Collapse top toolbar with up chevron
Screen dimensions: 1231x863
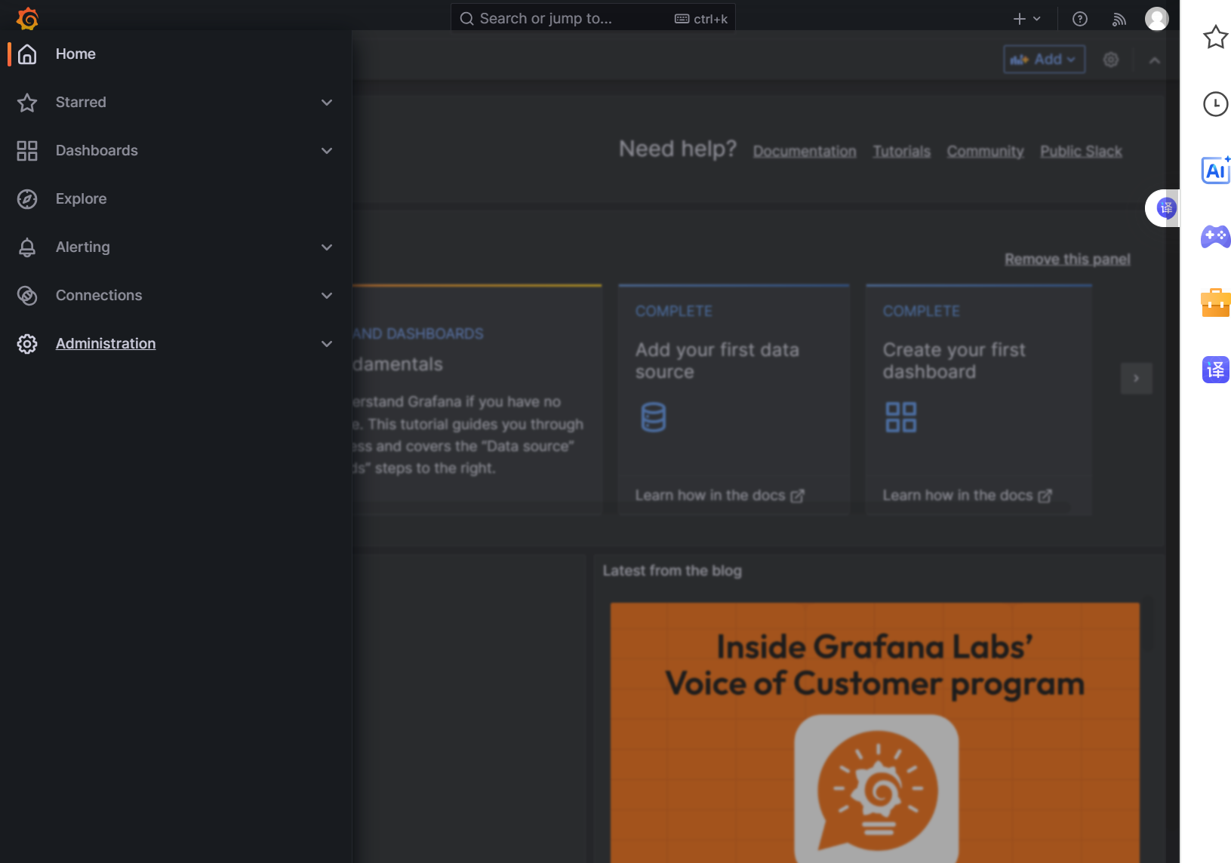[1155, 60]
